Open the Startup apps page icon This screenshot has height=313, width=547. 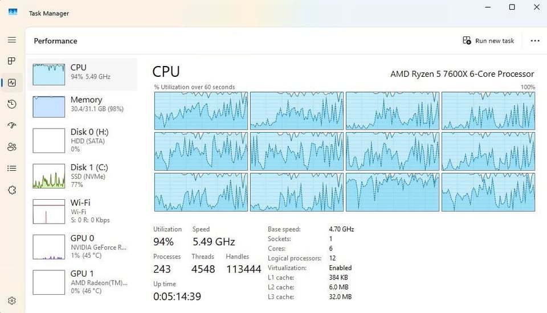[x=12, y=125]
